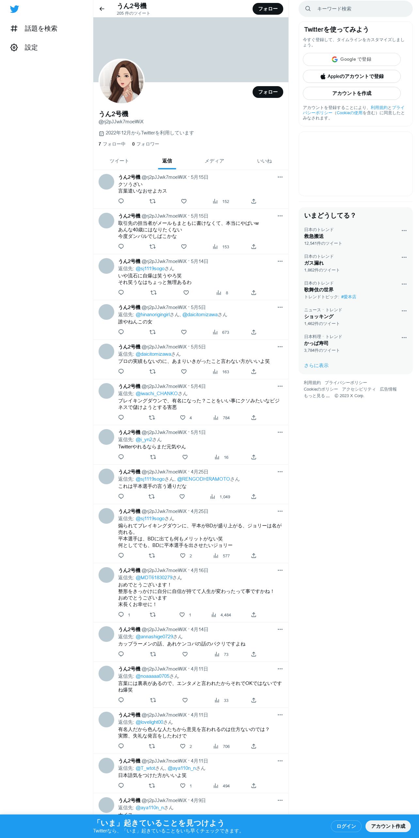
Task: Click the Google で登録 button
Action: click(x=351, y=59)
